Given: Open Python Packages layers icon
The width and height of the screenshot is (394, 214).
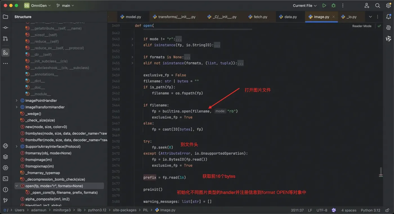Looking at the screenshot, I should [x=5, y=157].
